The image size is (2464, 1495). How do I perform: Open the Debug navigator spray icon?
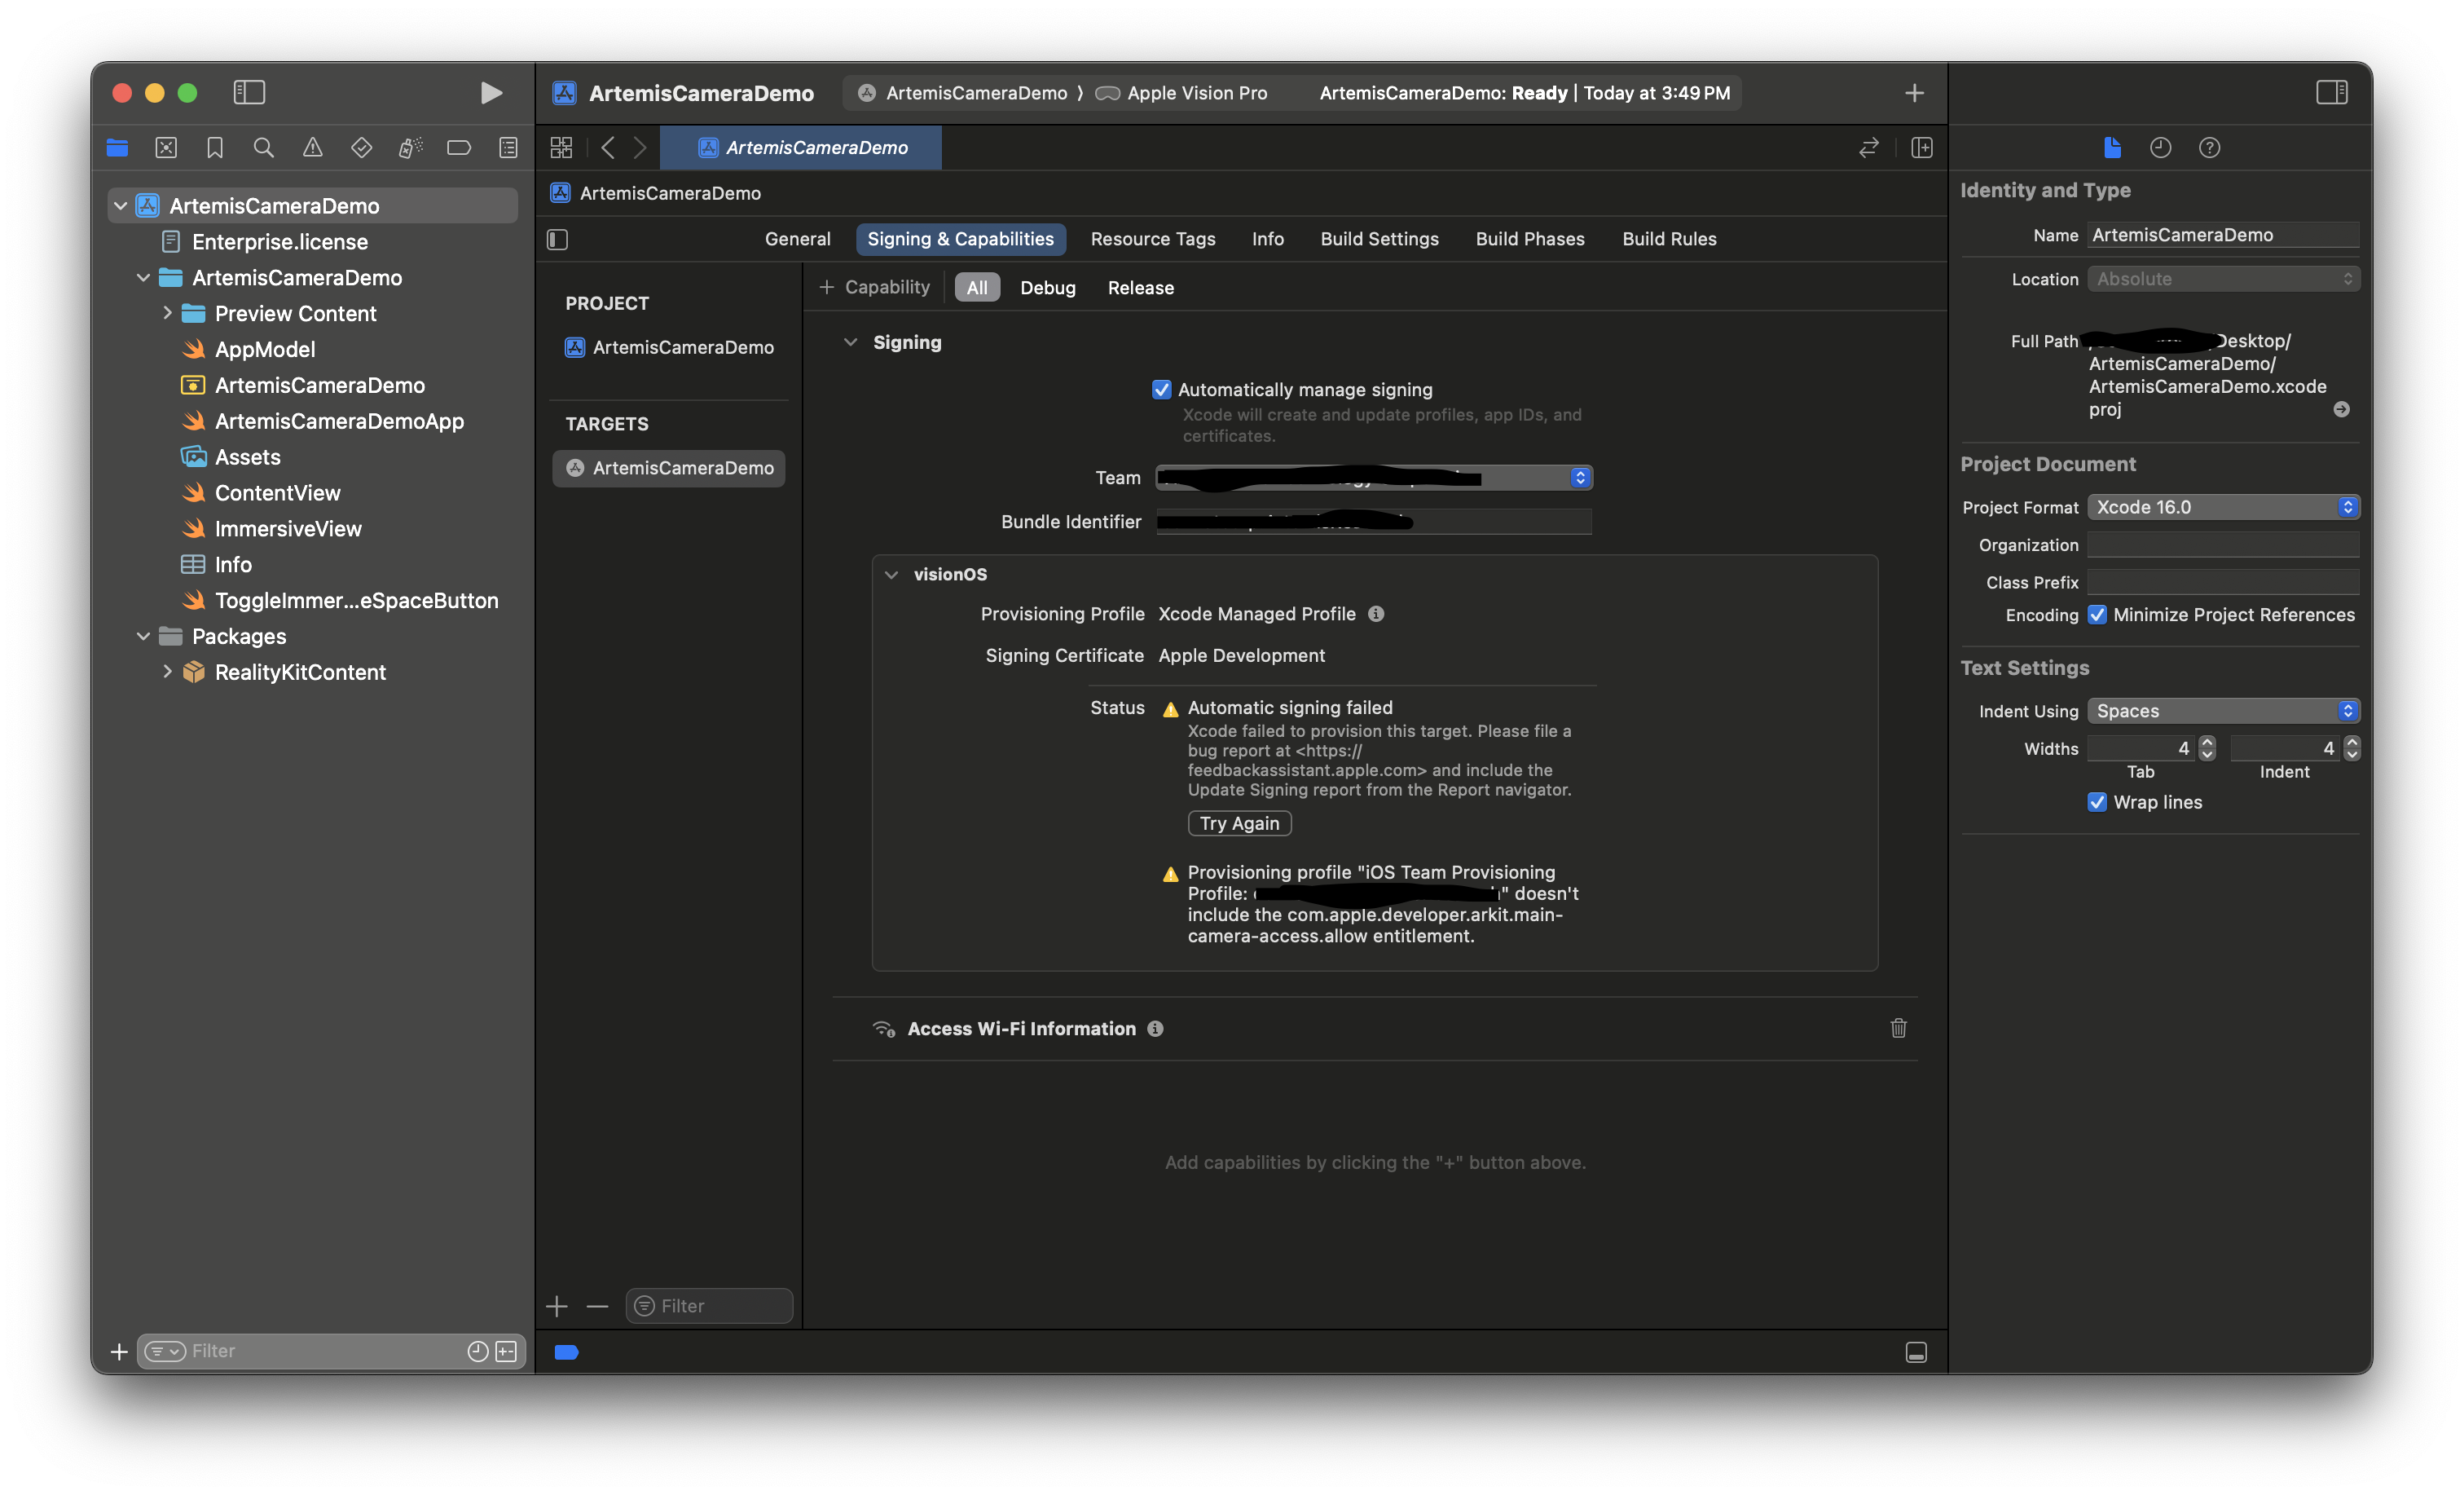410,148
